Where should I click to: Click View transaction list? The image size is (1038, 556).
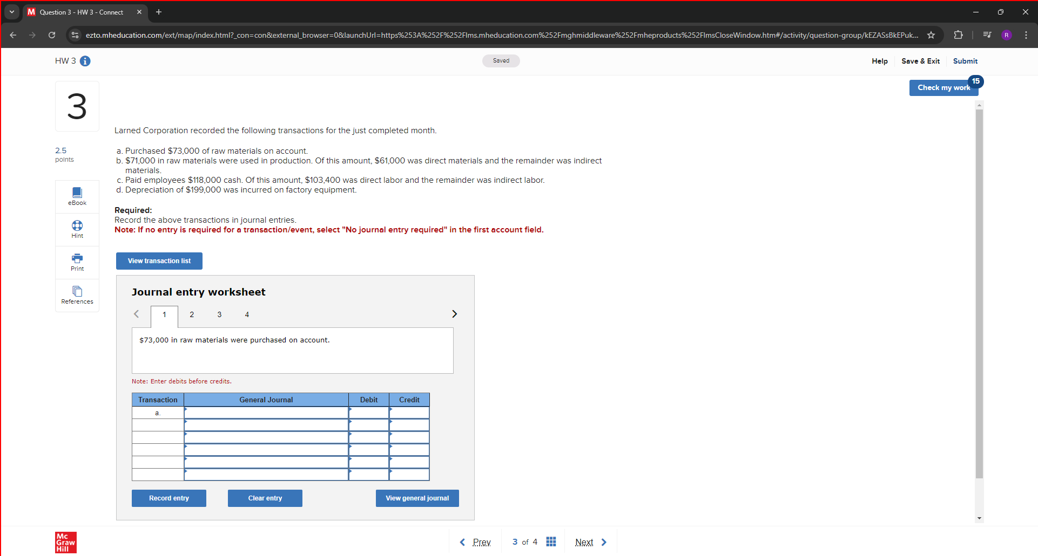(159, 261)
